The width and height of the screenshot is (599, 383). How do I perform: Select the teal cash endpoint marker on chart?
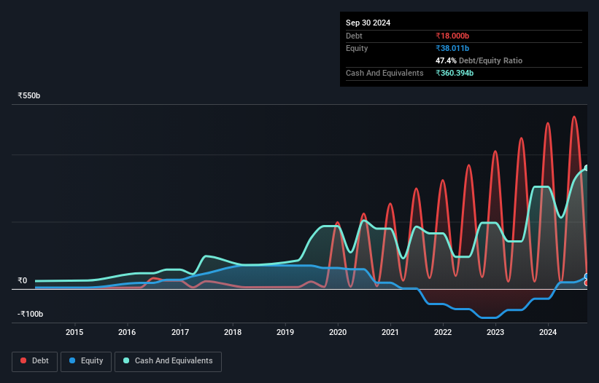[x=587, y=168]
